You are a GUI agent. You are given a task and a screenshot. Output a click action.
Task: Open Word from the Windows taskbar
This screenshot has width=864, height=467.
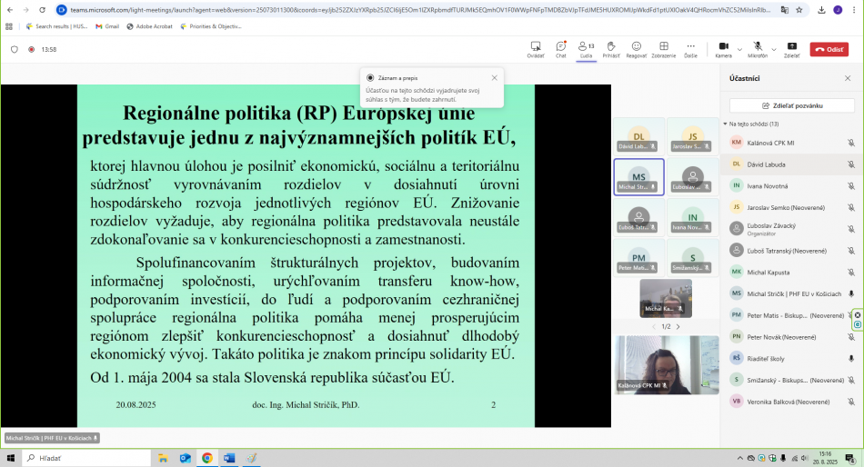(229, 458)
